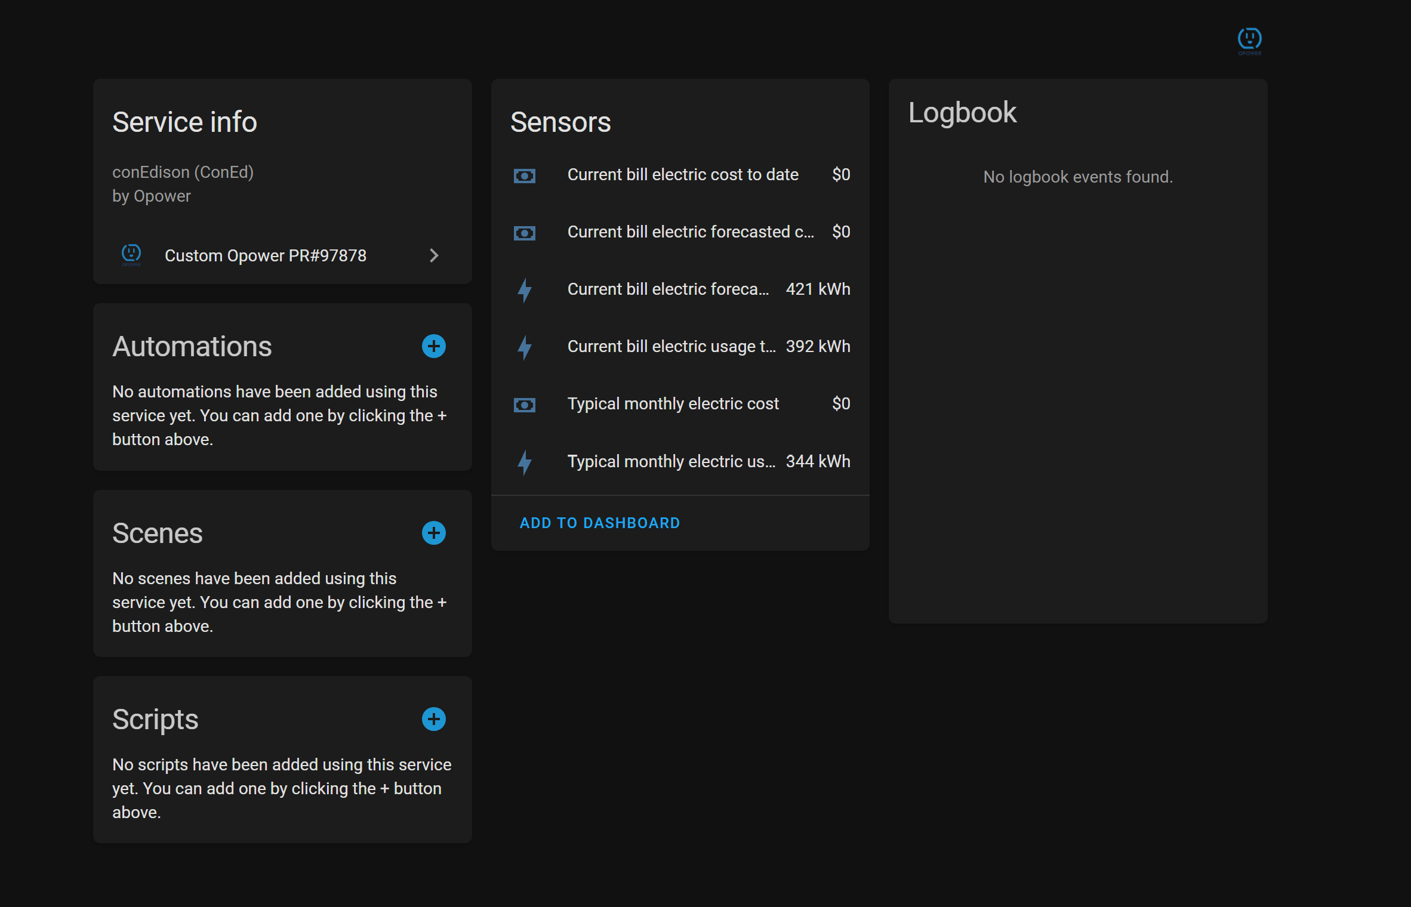The image size is (1411, 907).
Task: Open Custom Opower PR#97878 integration entry
Action: click(266, 255)
